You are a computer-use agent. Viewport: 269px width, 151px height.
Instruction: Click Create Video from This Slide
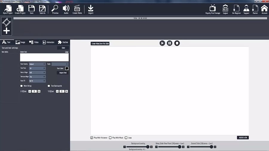coord(100,44)
